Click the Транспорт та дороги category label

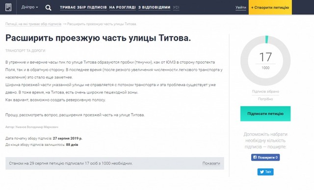pos(25,51)
